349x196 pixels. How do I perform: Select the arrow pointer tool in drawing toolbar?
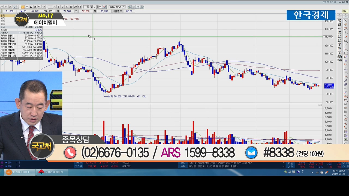[346, 21]
